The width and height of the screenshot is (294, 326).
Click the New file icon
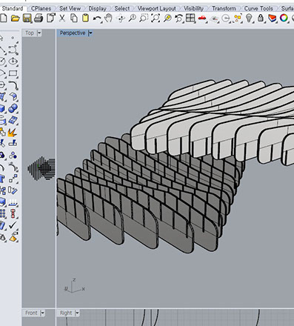click(3, 19)
